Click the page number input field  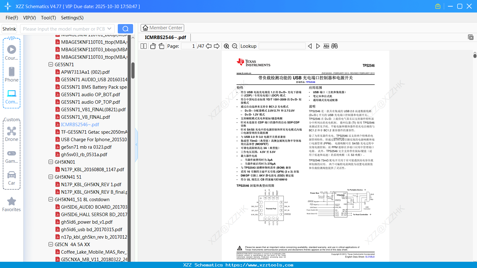pyautogui.click(x=189, y=46)
